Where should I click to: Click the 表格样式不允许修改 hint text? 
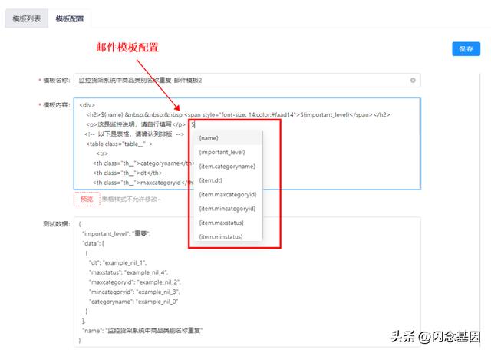point(131,200)
